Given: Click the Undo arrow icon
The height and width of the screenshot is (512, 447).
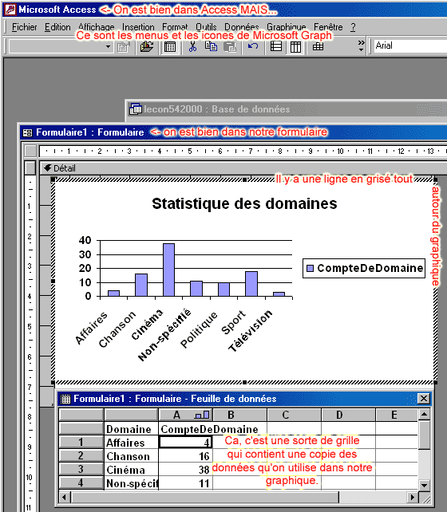Looking at the screenshot, I should pyautogui.click(x=253, y=47).
